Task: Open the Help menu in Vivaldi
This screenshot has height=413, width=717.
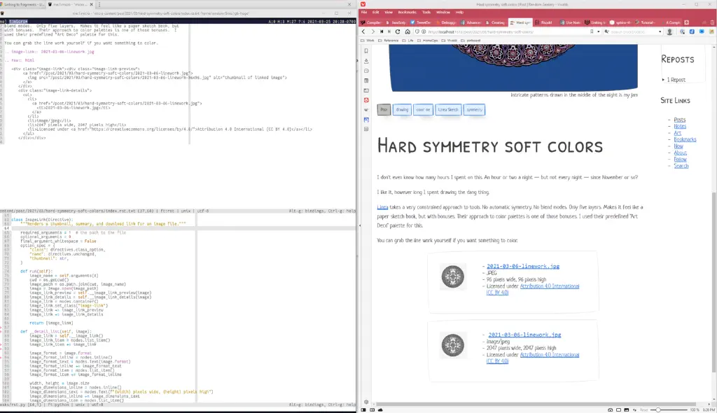Action: pos(459,13)
